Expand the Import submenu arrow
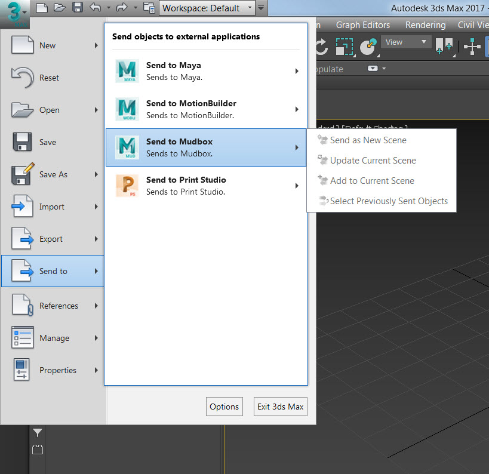489x474 pixels. [96, 207]
